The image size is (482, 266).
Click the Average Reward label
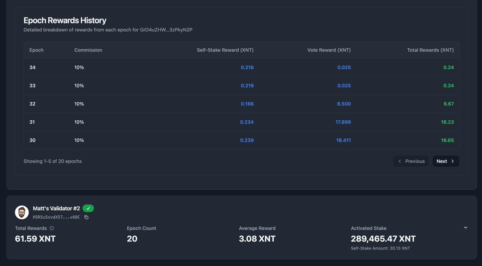point(257,228)
